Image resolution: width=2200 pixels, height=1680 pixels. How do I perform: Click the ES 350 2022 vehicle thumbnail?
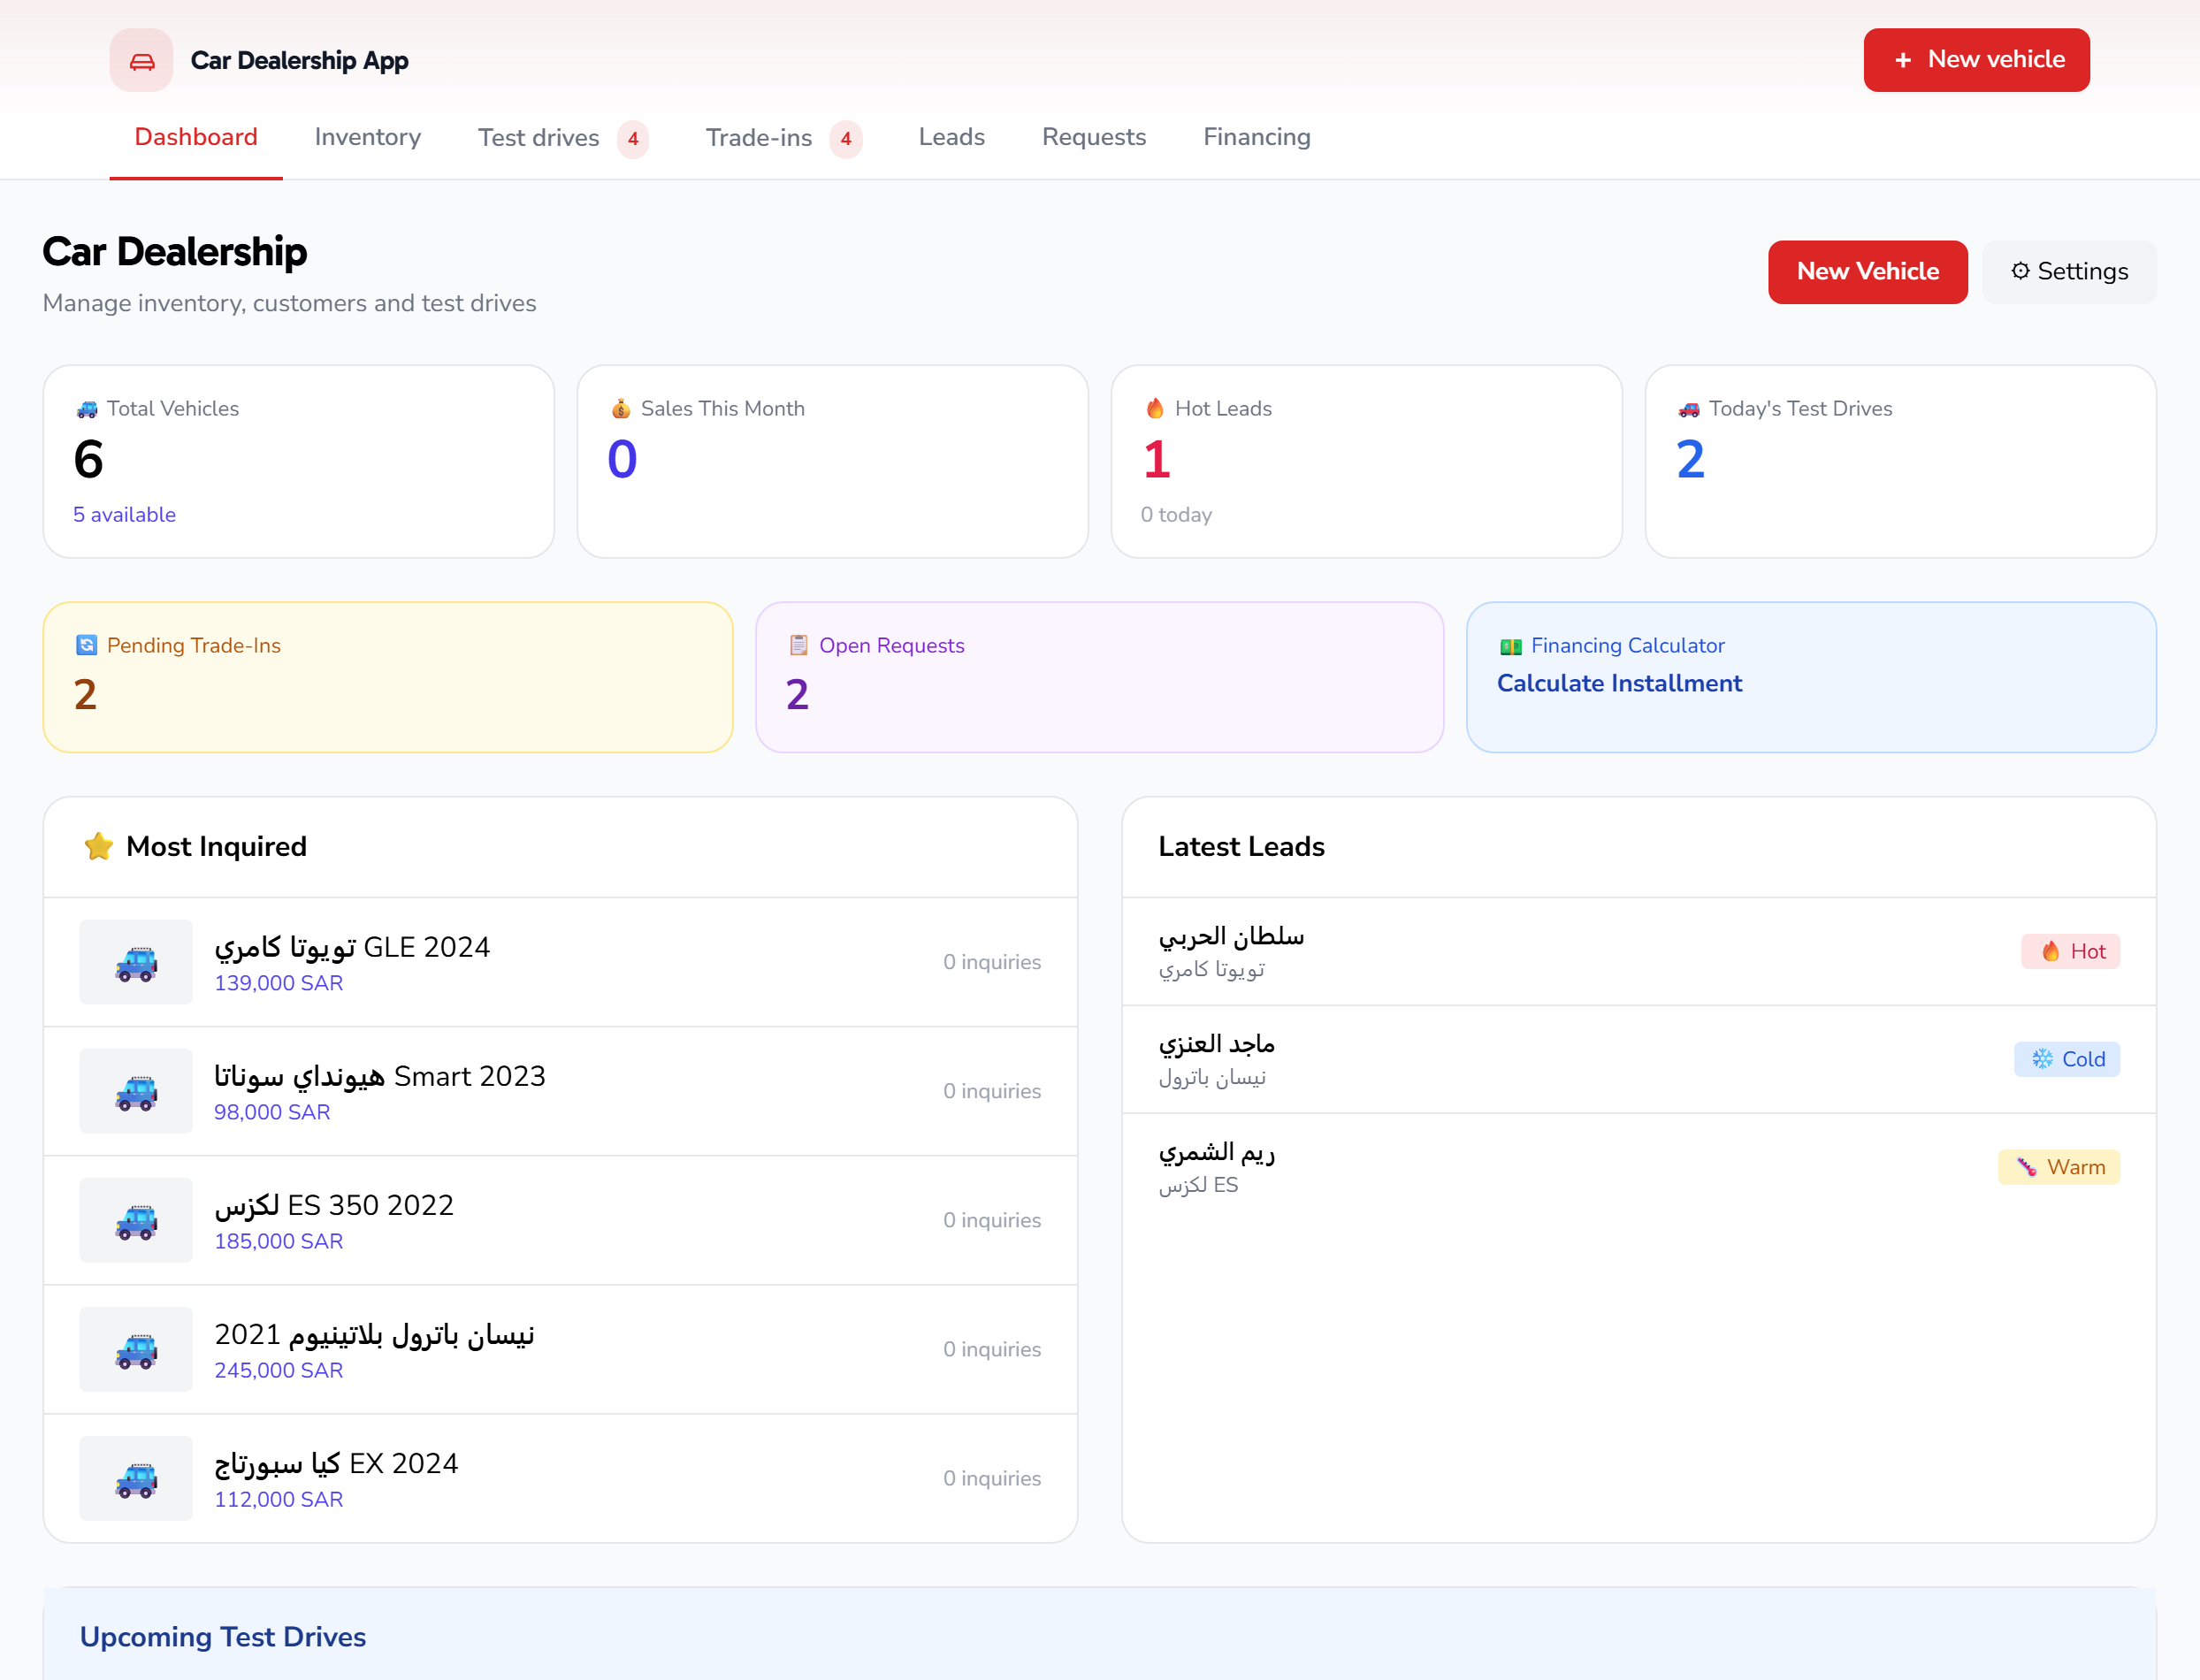136,1220
